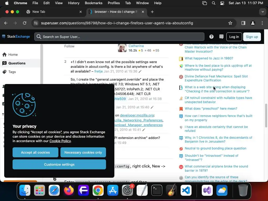Launch Firefox from the Dock
Viewport: 268px width, 201px height.
pyautogui.click(x=69, y=190)
